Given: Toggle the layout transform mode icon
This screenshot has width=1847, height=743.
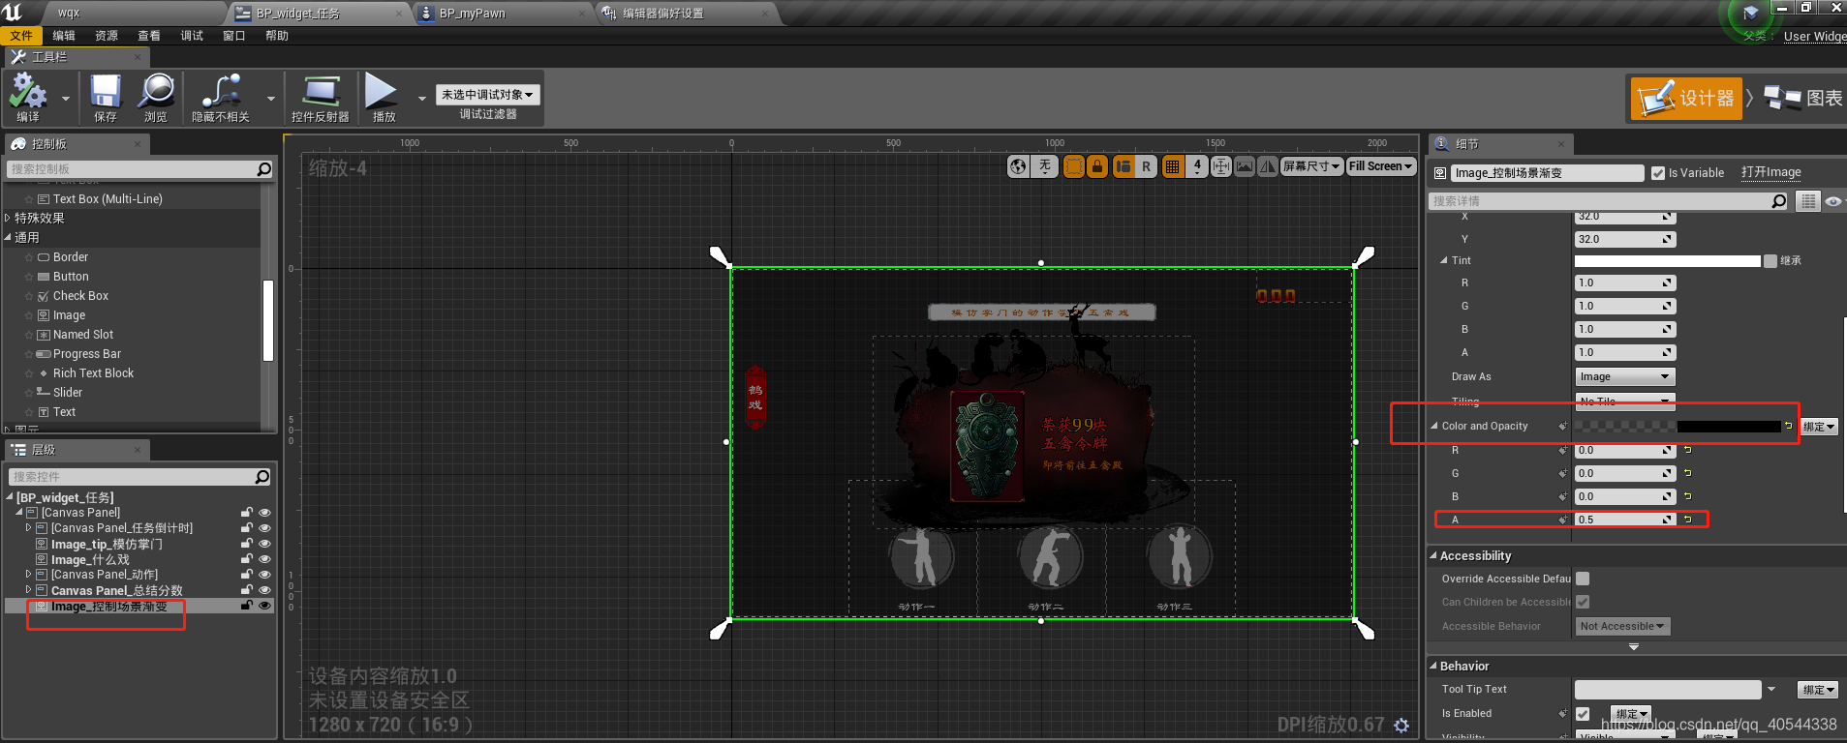Looking at the screenshot, I should coord(1124,166).
